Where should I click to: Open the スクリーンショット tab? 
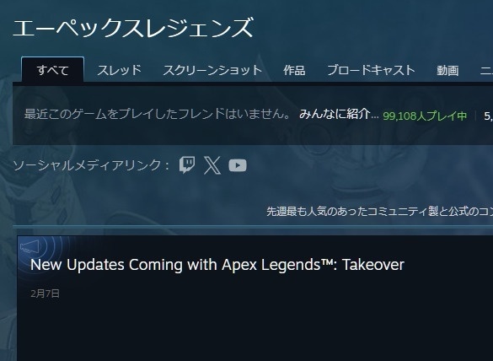212,70
